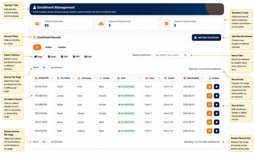Focus the Search enrollments input field
This screenshot has height=154, width=255.
[x=168, y=55]
